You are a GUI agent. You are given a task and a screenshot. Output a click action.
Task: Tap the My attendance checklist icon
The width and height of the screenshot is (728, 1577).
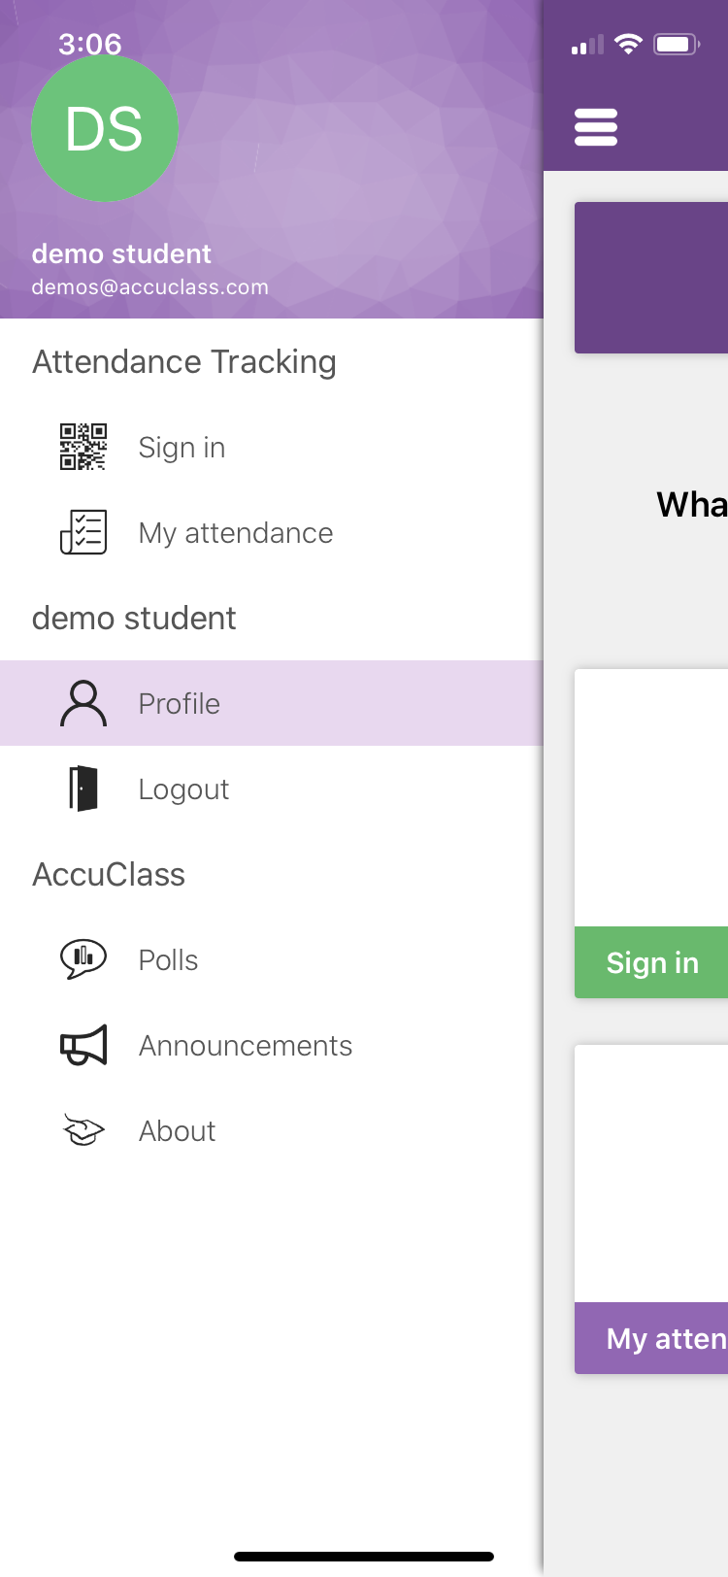[x=83, y=532]
